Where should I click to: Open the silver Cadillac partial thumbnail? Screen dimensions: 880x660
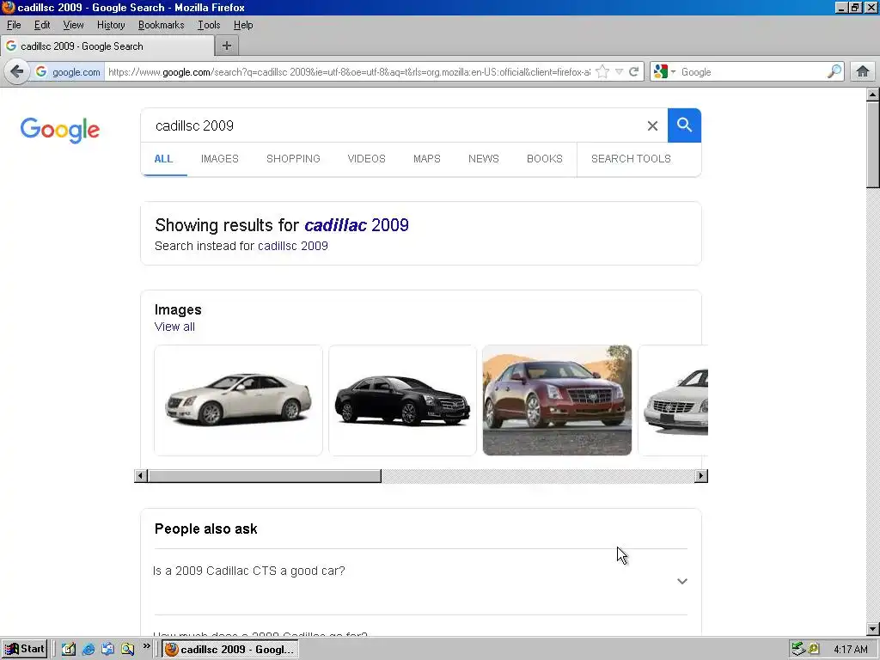pos(674,400)
